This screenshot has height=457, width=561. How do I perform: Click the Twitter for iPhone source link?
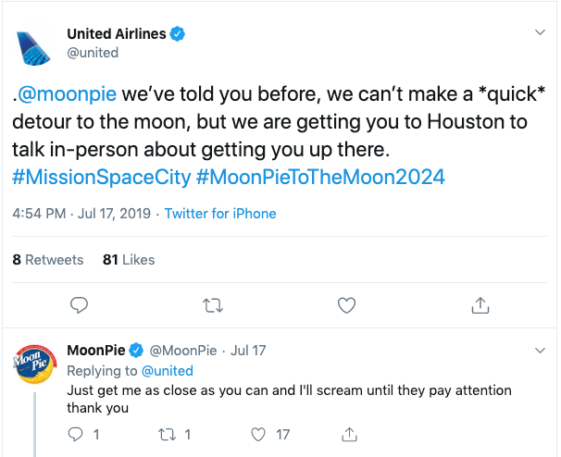pos(220,214)
